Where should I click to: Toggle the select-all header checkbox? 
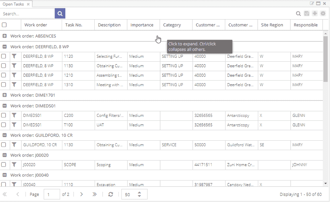click(4, 25)
